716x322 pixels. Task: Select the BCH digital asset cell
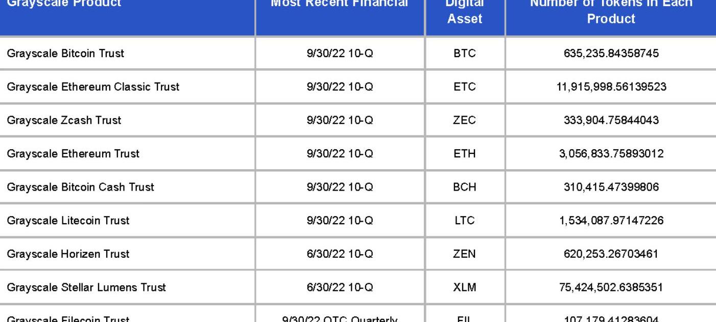pyautogui.click(x=465, y=187)
